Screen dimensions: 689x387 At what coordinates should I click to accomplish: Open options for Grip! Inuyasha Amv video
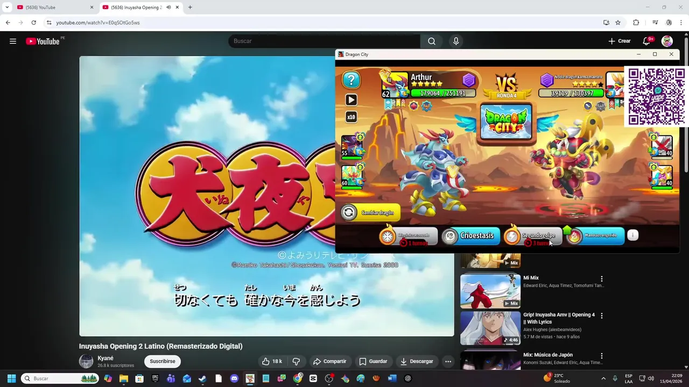[602, 316]
